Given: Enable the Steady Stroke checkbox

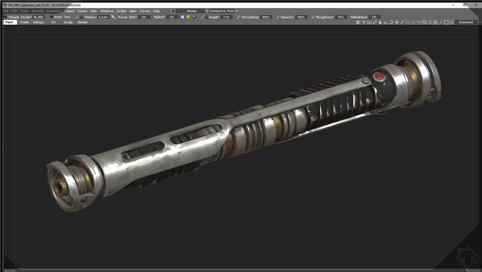Looking at the screenshot, I should (x=5, y=17).
